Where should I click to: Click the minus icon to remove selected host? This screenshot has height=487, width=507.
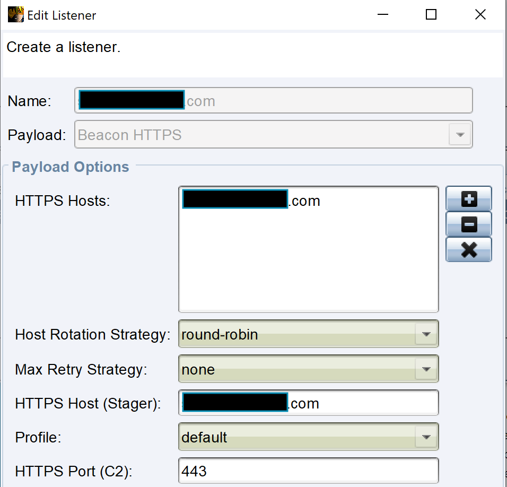[469, 224]
